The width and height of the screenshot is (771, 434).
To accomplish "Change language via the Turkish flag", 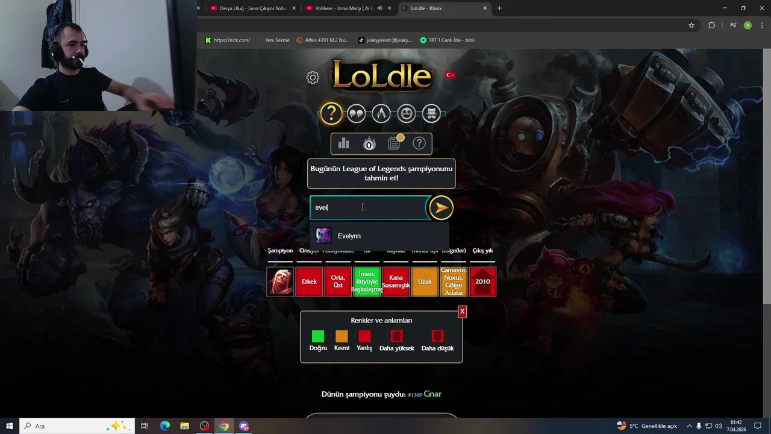I will pyautogui.click(x=450, y=75).
